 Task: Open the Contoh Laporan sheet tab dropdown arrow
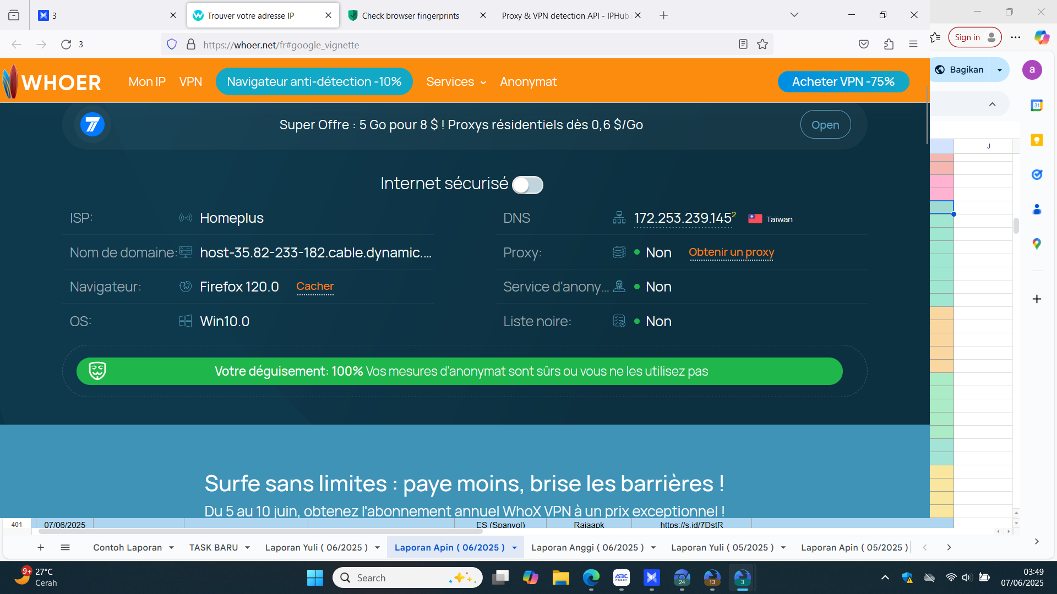click(172, 548)
